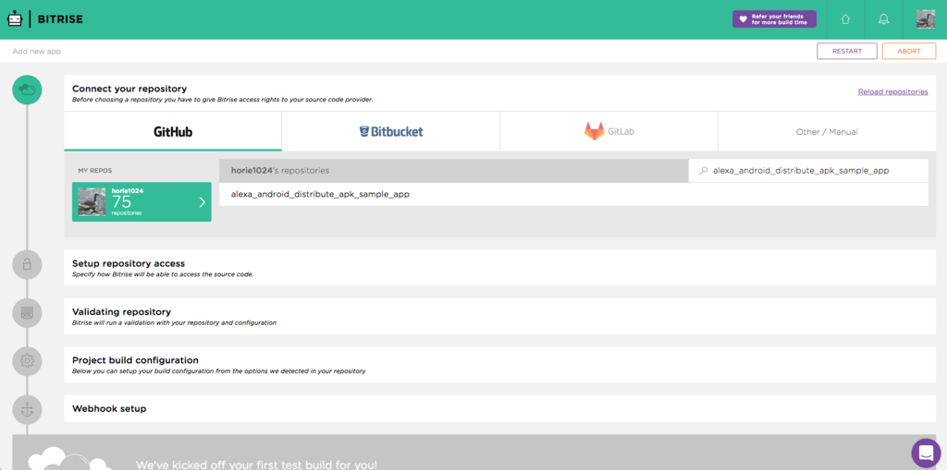Open the user profile avatar menu
Viewport: 947px width, 470px height.
click(x=925, y=19)
